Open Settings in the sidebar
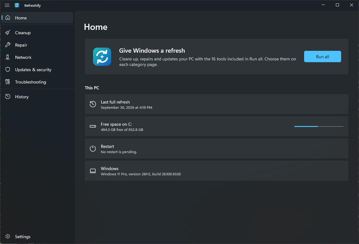This screenshot has height=244, width=359. point(37,237)
